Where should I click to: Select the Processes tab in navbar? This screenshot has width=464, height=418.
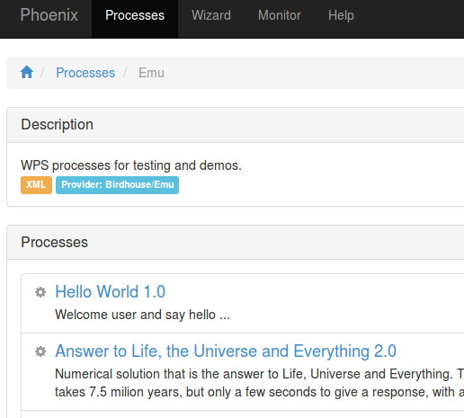pyautogui.click(x=135, y=15)
